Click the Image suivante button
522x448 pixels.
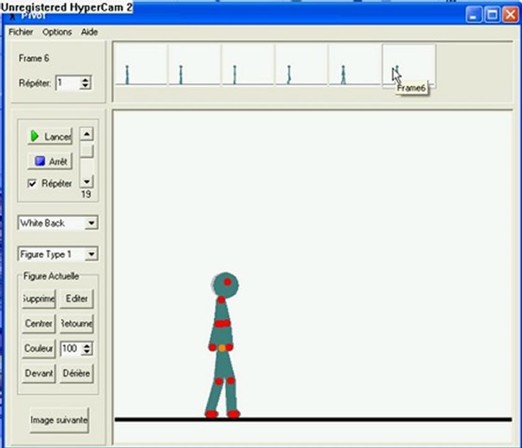(x=59, y=420)
